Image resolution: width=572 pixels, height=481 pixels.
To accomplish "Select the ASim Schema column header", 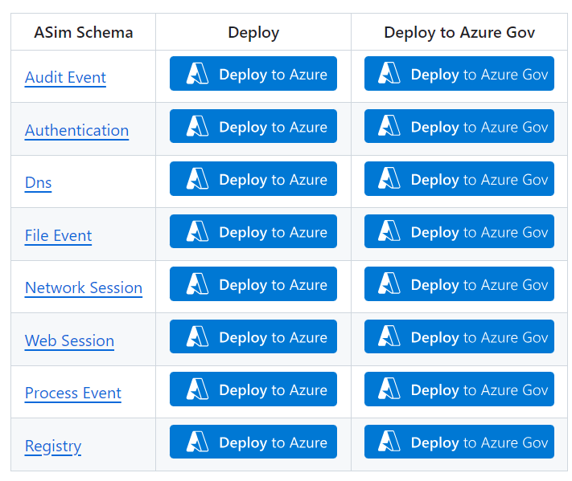I will tap(84, 32).
